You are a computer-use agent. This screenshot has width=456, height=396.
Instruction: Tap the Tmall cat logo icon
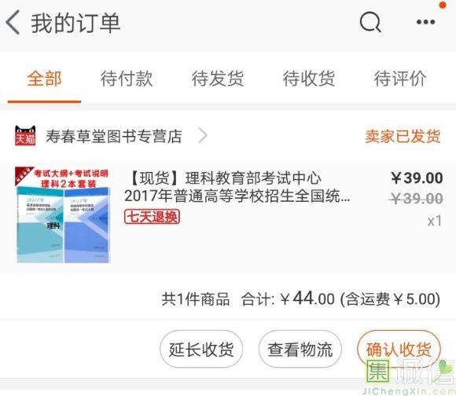(x=25, y=135)
